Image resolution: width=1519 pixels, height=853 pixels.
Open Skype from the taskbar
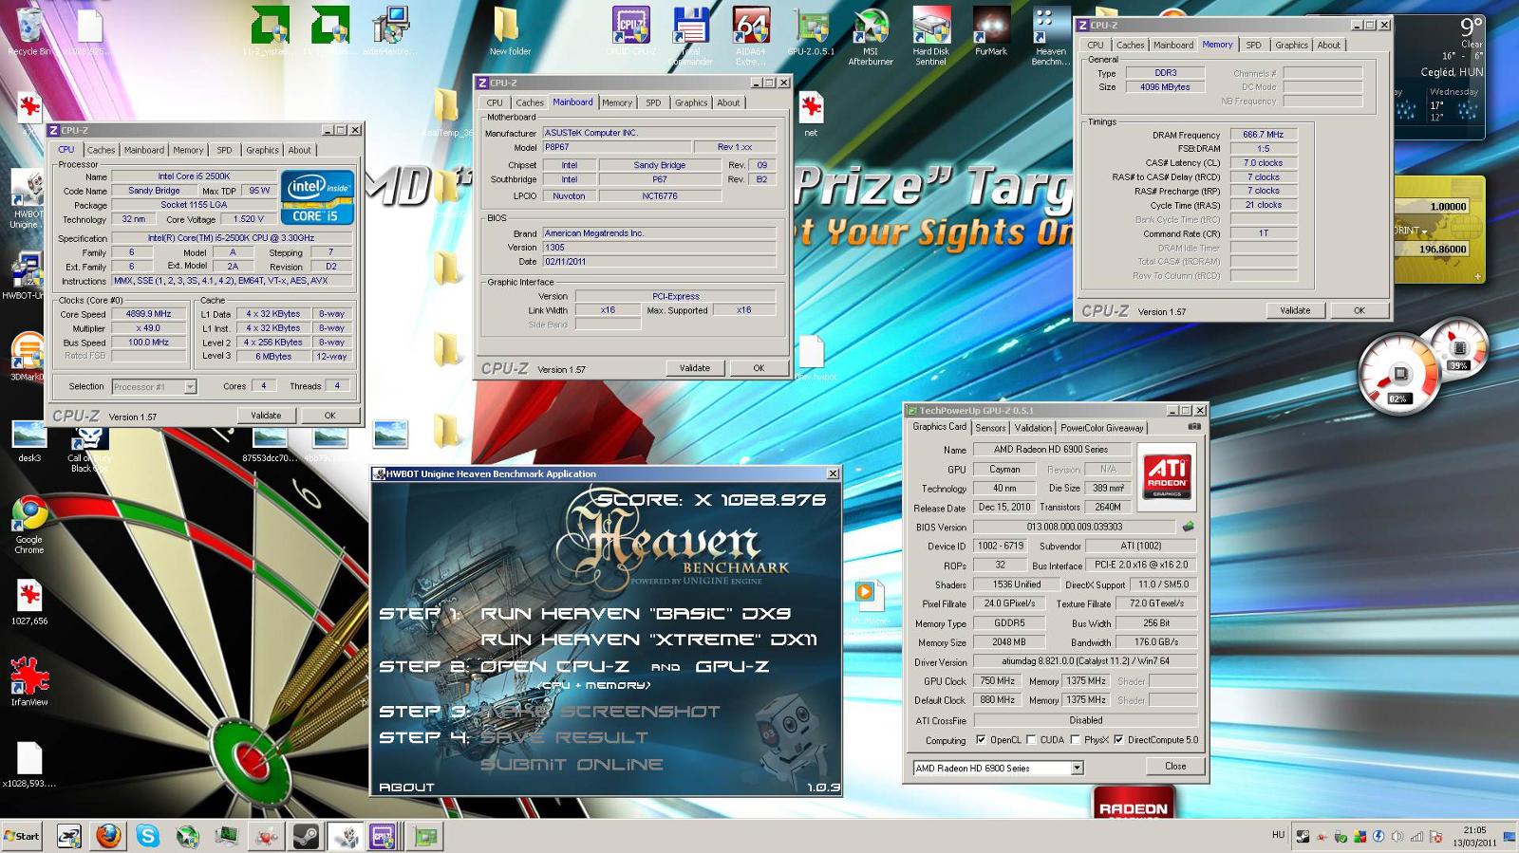click(147, 836)
